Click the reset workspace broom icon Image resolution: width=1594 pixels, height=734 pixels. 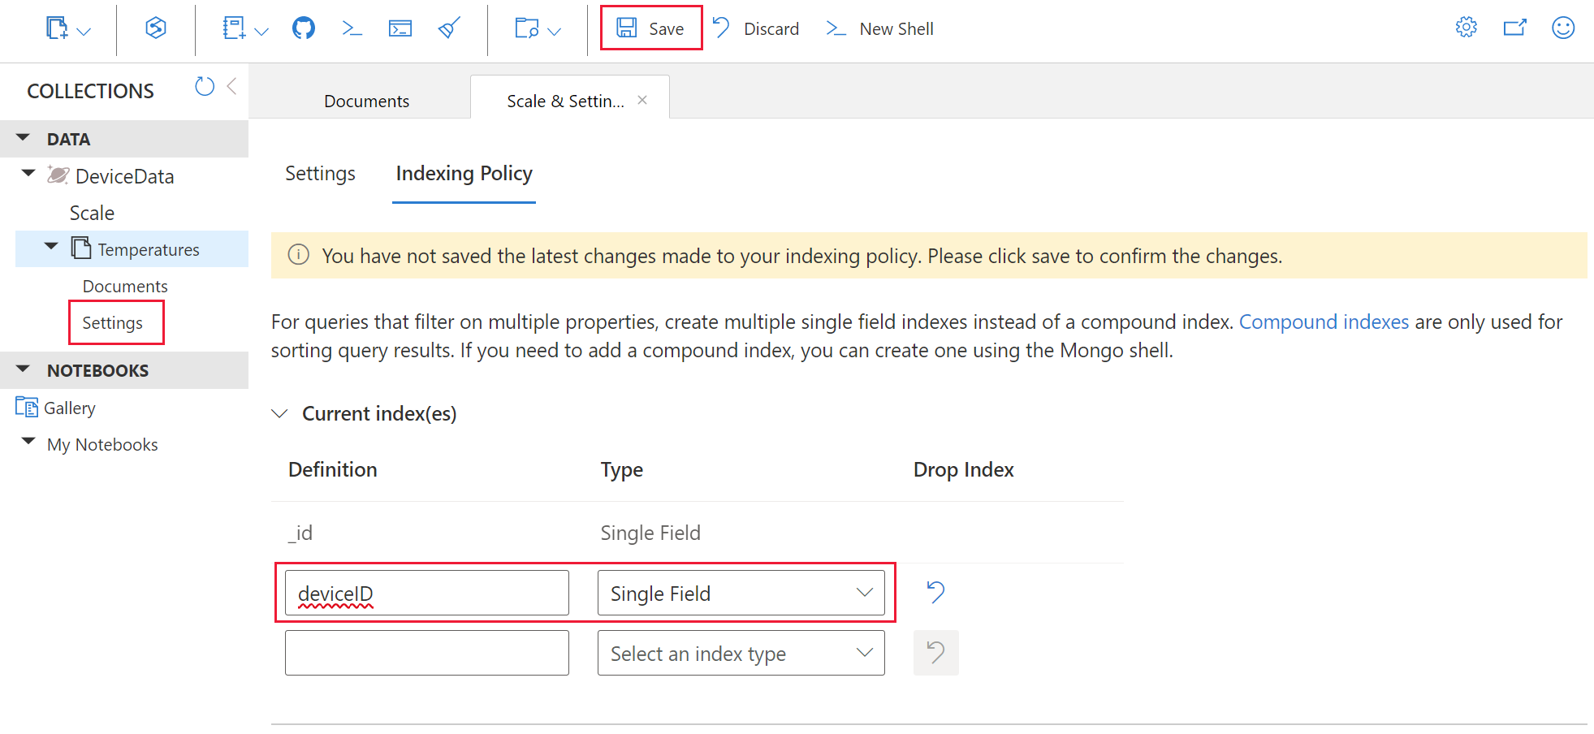448,27
